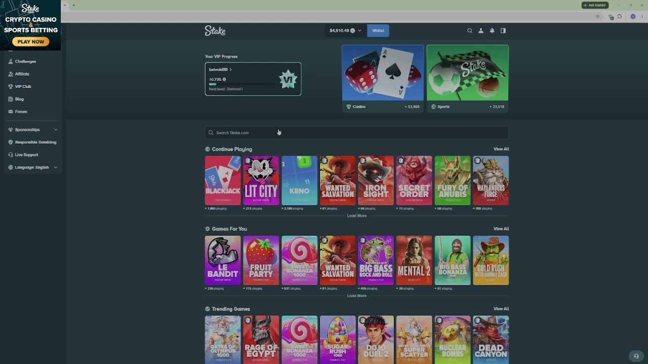Open the Waylanders Forge game

pos(491,180)
